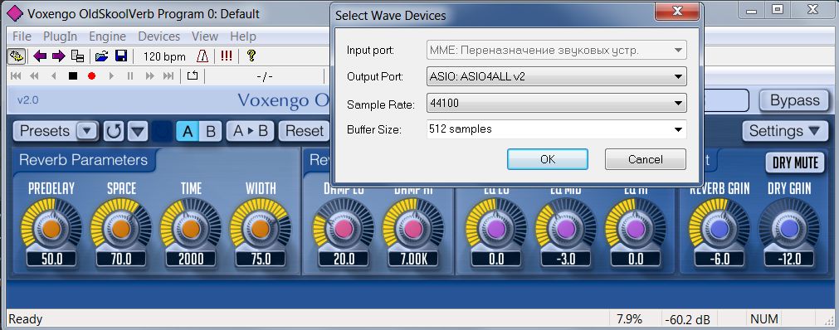The image size is (839, 330).
Task: Click the PREDELAY value field 50.0
Action: 52,260
